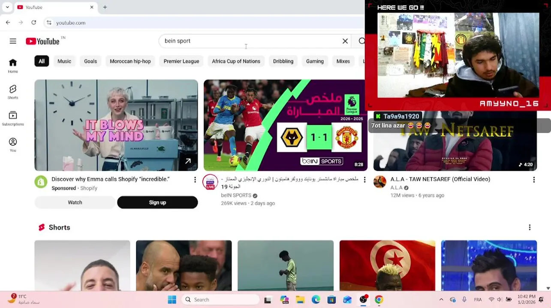Click the search magnifier button

click(361, 41)
